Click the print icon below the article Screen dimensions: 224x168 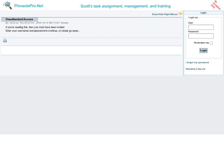(x=5, y=41)
